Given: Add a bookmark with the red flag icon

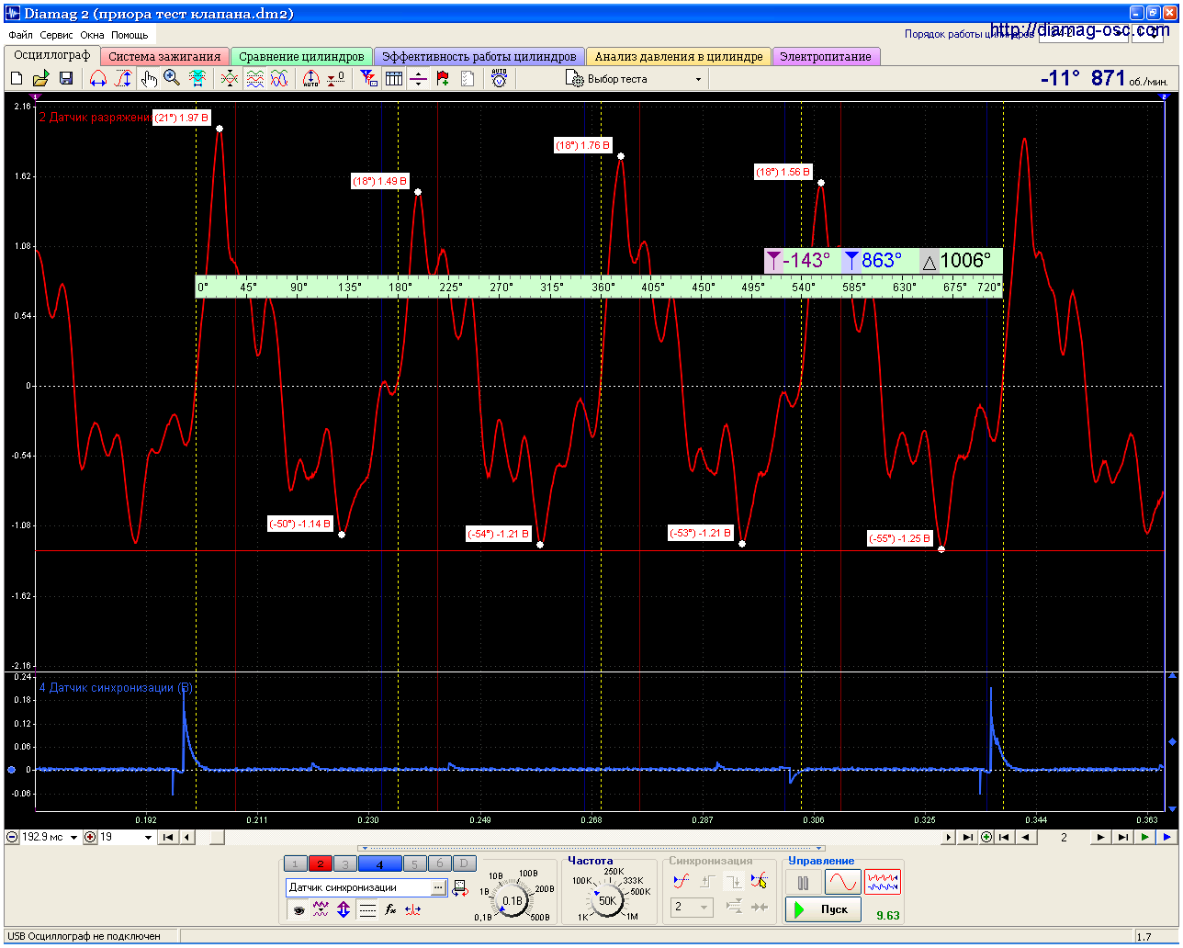Looking at the screenshot, I should pos(443,79).
